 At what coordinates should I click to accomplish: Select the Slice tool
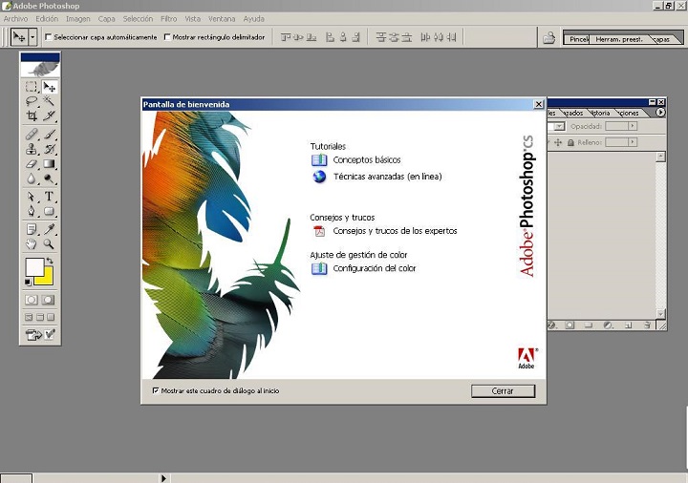(49, 115)
